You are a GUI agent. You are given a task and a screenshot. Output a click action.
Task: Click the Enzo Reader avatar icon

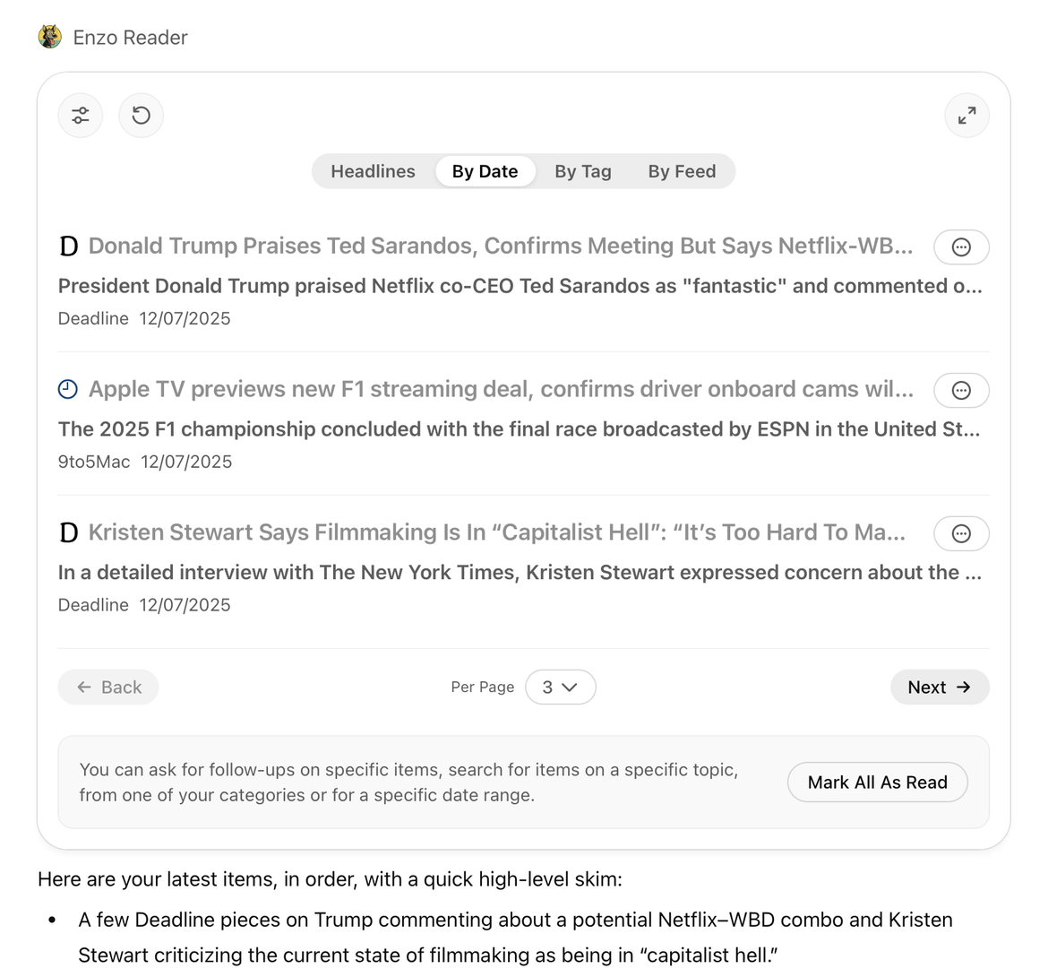pos(50,37)
